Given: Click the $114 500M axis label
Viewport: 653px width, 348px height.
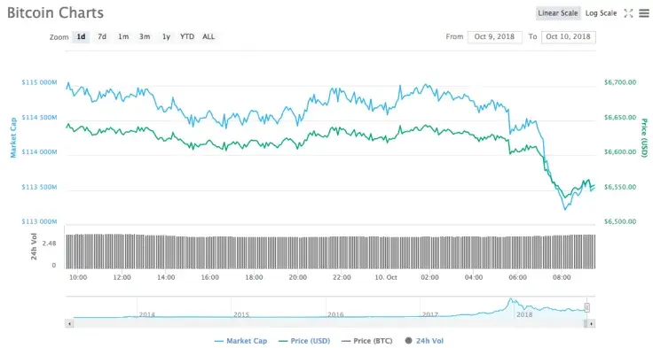Looking at the screenshot, I should click(39, 117).
